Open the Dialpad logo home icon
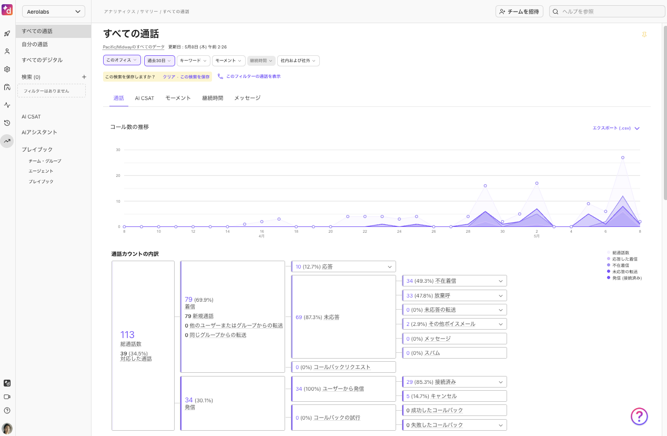Screen dimensions: 667x436 coord(7,11)
